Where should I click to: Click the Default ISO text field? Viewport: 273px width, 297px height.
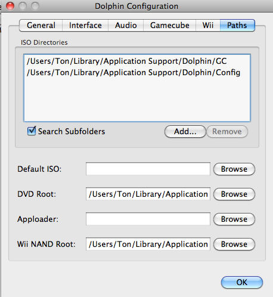click(x=148, y=169)
